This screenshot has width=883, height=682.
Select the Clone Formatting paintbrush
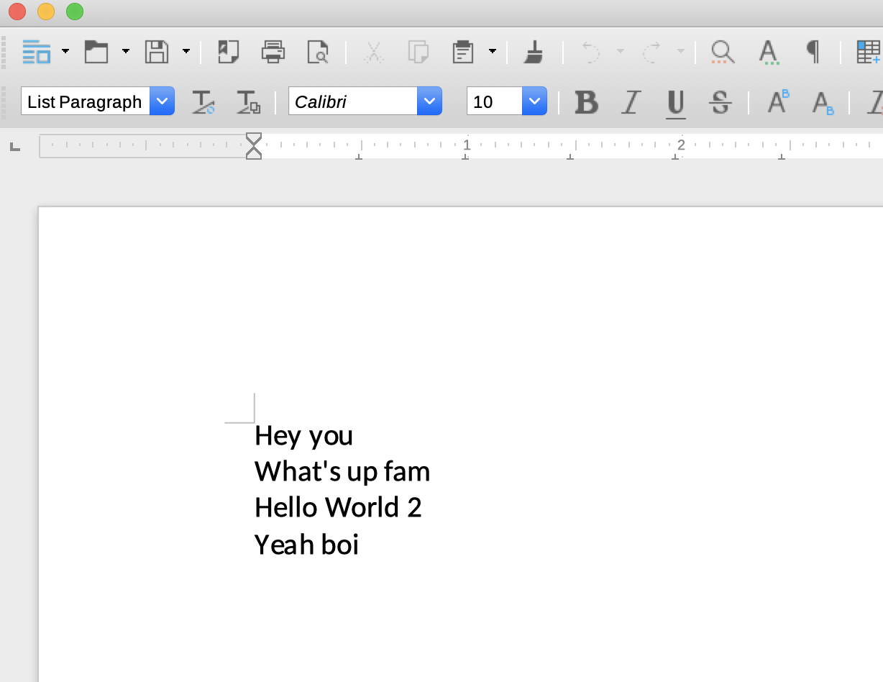[534, 52]
